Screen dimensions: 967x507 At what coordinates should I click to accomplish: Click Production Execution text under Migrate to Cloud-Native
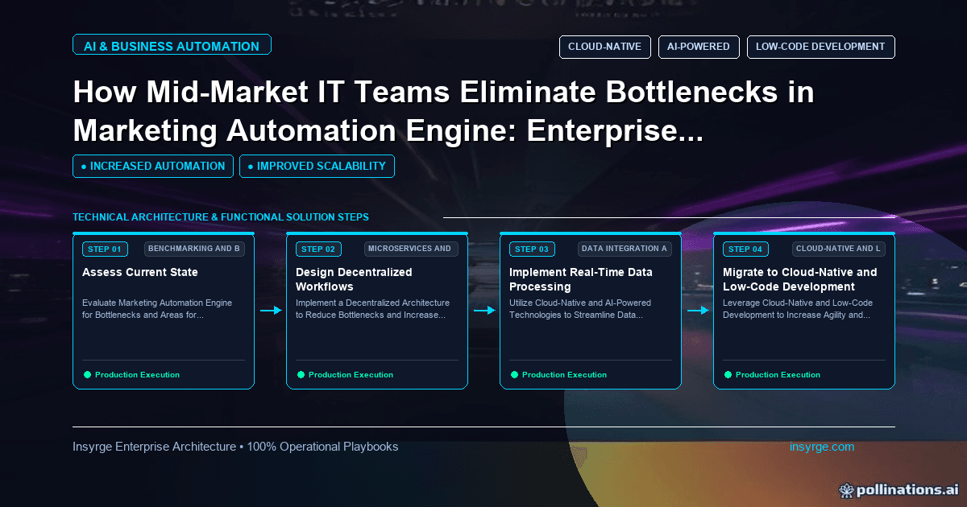click(778, 375)
